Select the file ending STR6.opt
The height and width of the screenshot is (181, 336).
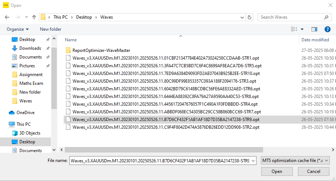[166, 89]
